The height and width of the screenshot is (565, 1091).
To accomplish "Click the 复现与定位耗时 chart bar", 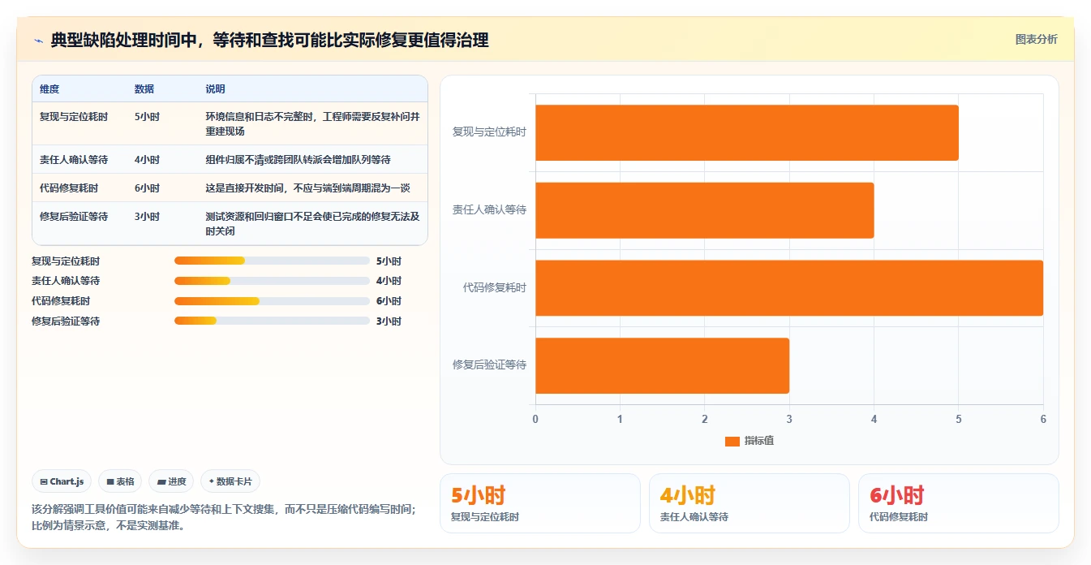I will tap(746, 132).
